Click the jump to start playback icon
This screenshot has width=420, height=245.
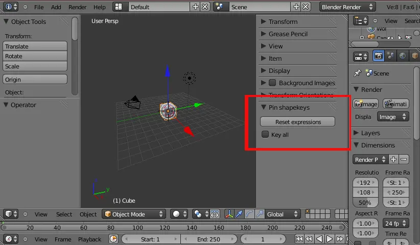click(x=299, y=239)
